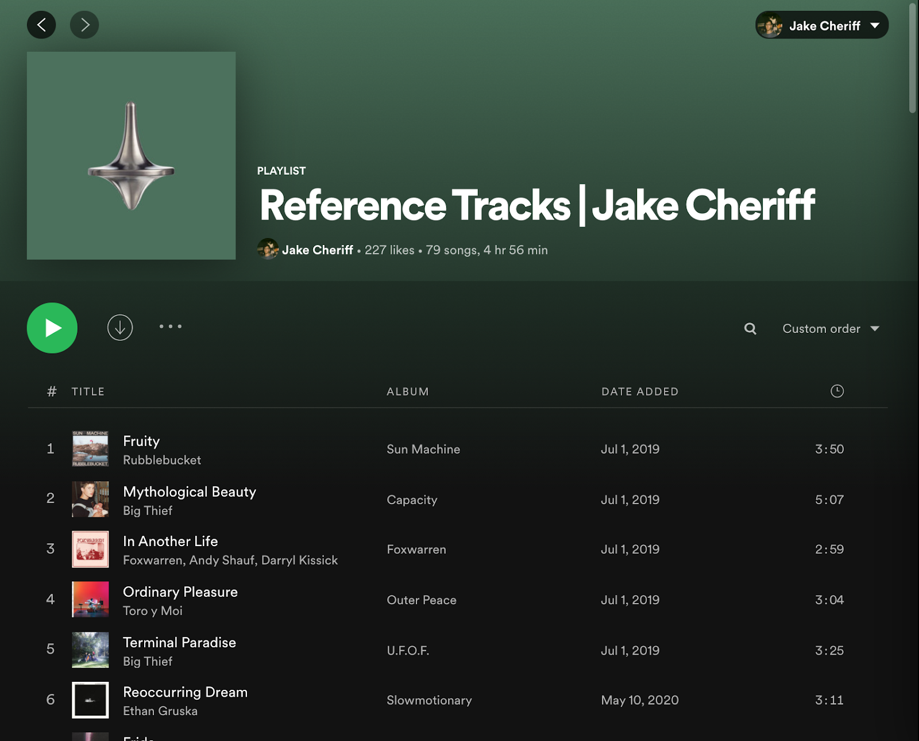This screenshot has height=741, width=919.
Task: Click the Ordinary Pleasure album artwork
Action: point(90,600)
